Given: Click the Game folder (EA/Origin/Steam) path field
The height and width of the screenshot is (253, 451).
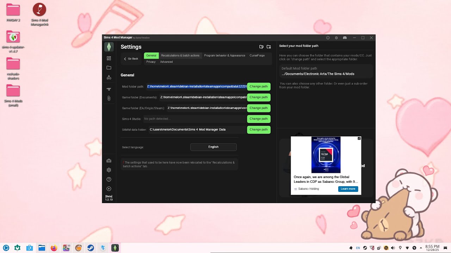Looking at the screenshot, I should coord(207,108).
